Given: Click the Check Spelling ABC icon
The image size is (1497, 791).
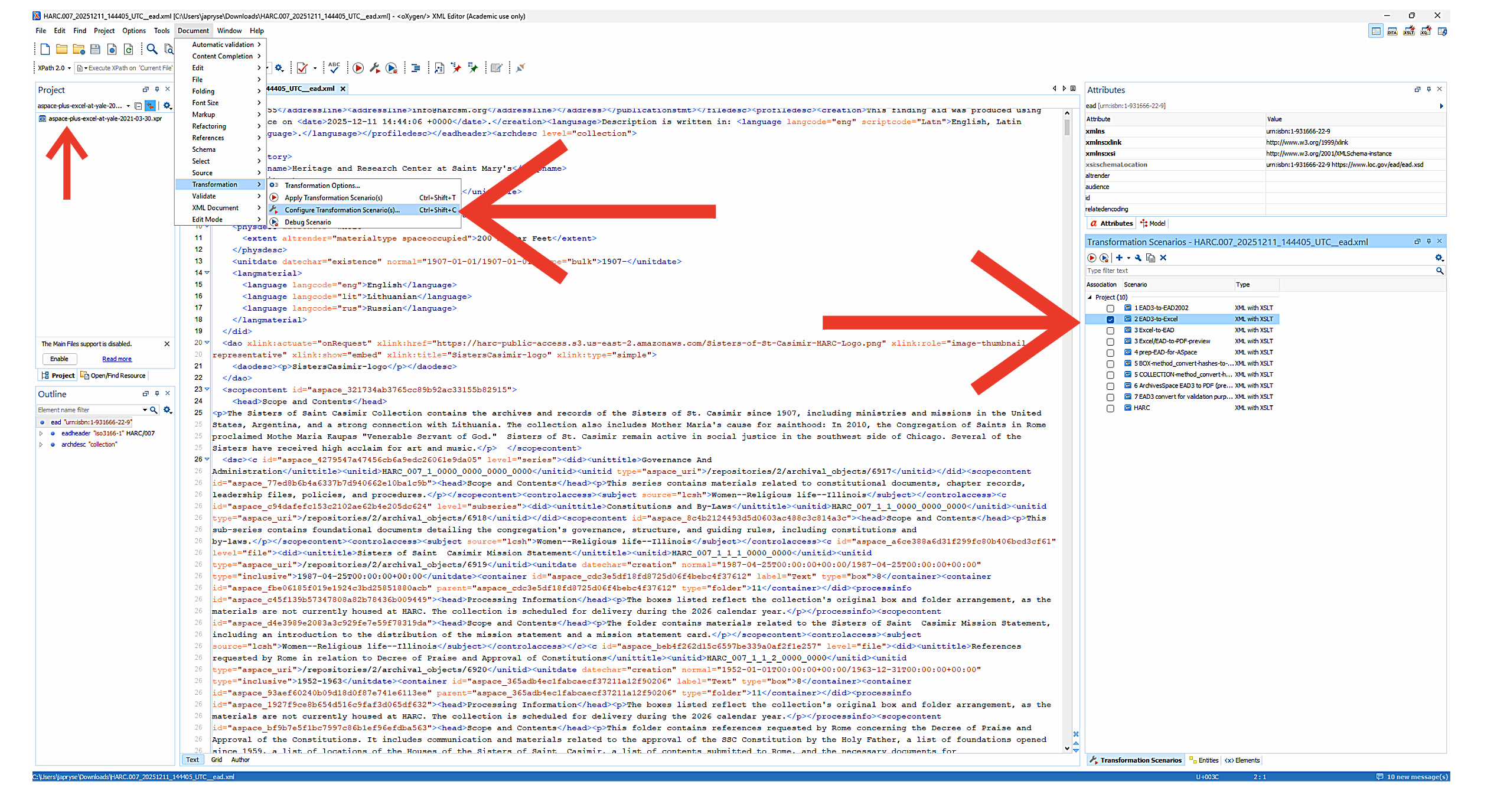Looking at the screenshot, I should click(x=334, y=67).
